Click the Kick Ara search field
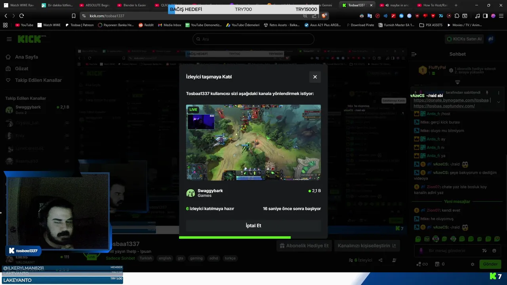The image size is (507, 285). pos(253,39)
